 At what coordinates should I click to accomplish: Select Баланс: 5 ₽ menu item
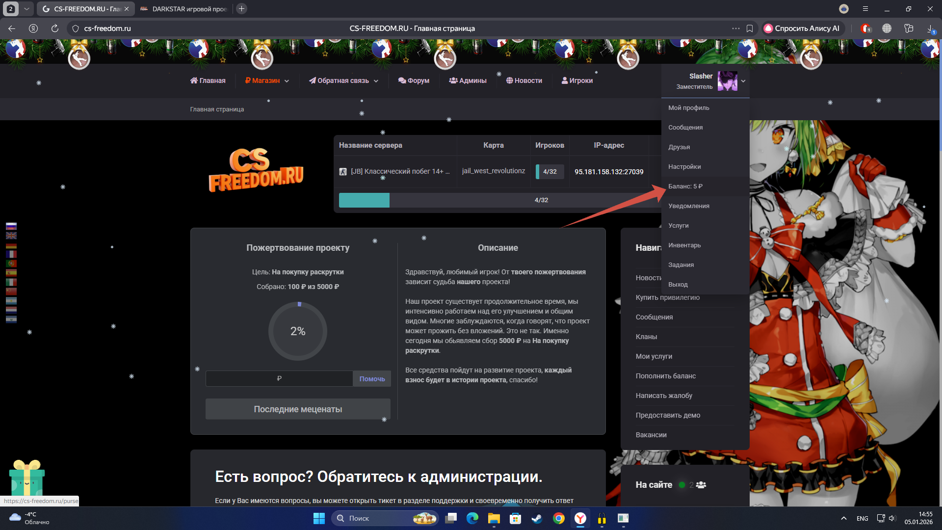(685, 186)
